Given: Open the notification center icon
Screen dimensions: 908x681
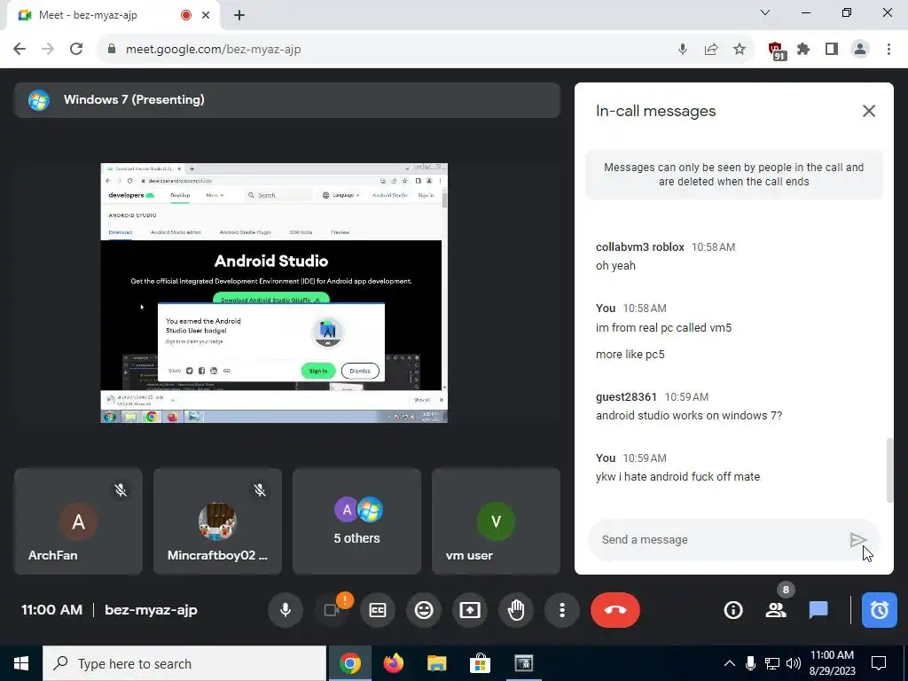Looking at the screenshot, I should point(879,663).
